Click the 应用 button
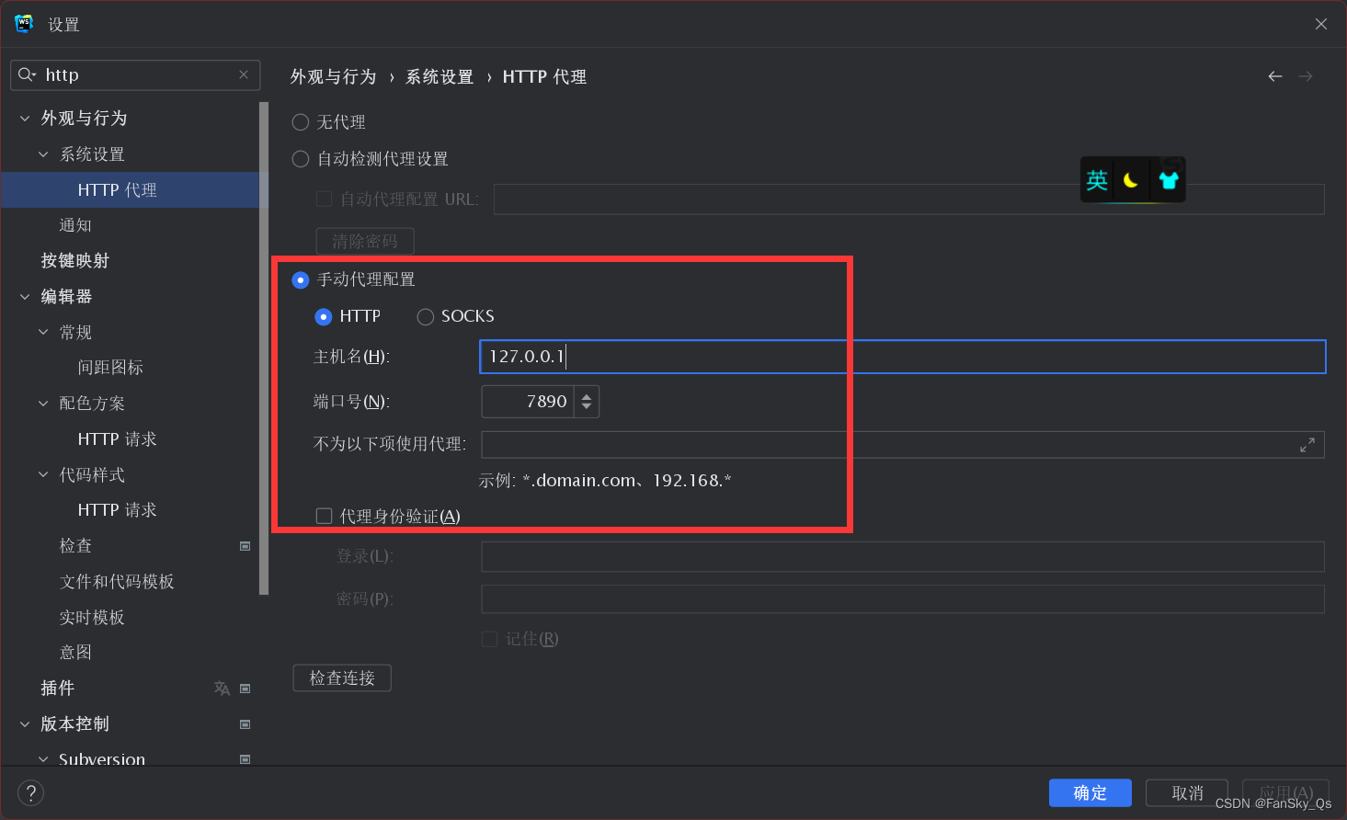Image resolution: width=1347 pixels, height=820 pixels. [x=1284, y=793]
